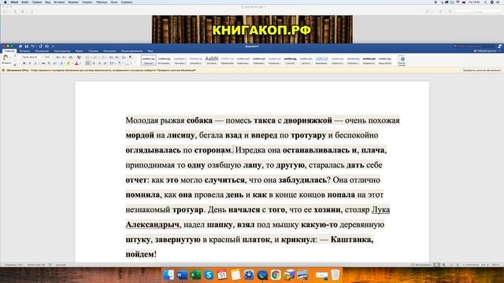This screenshot has width=504, height=283.
Task: Toggle bold formatting
Action: pyautogui.click(x=24, y=63)
